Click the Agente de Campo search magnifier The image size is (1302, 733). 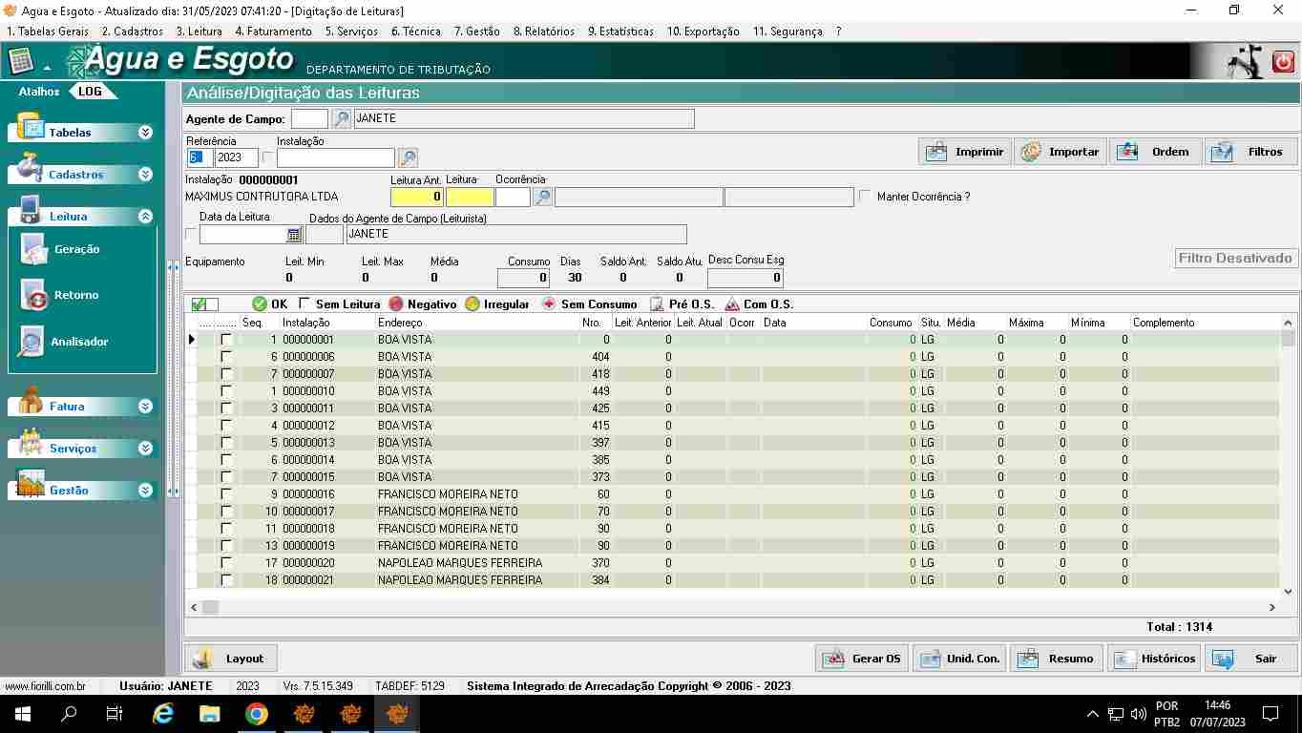click(341, 119)
